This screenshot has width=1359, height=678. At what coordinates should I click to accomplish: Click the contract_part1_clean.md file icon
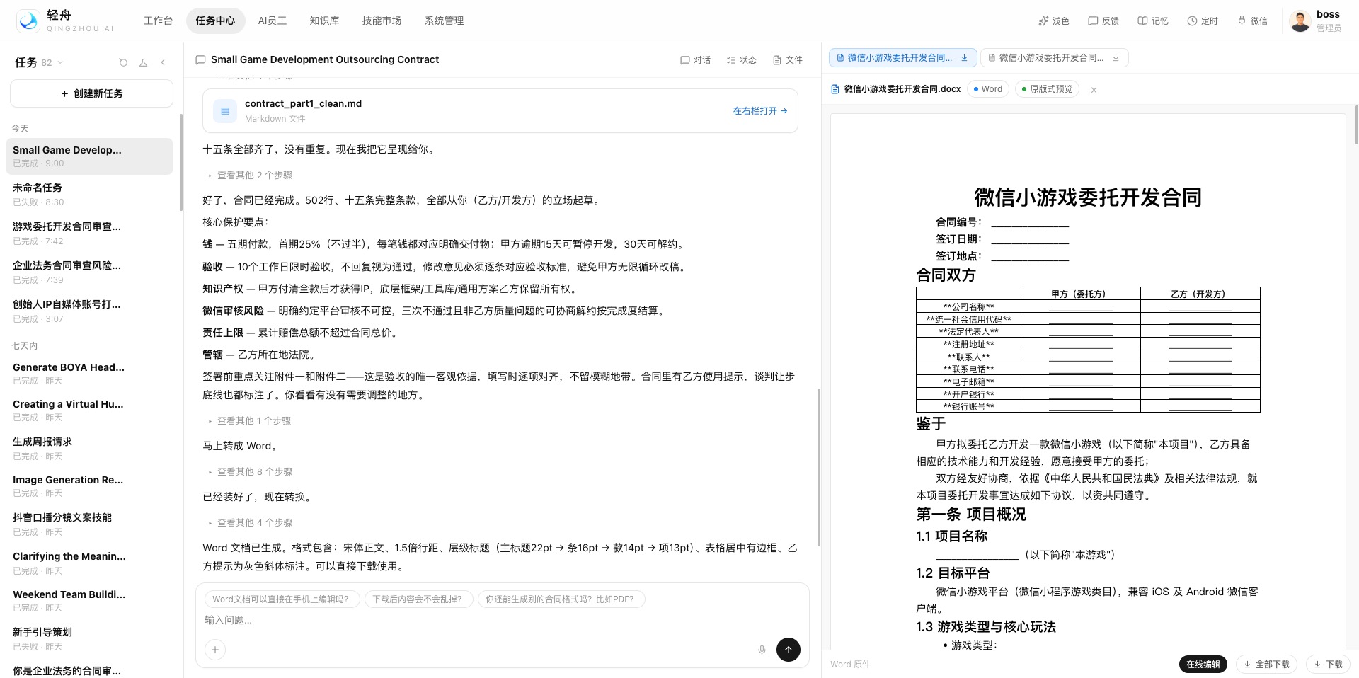tap(225, 111)
